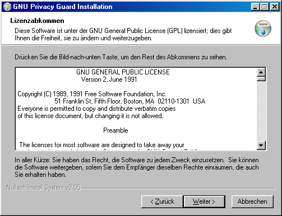Click the scrollbar up arrow in license box
Screen dimensions: 282x216
click(261, 72)
